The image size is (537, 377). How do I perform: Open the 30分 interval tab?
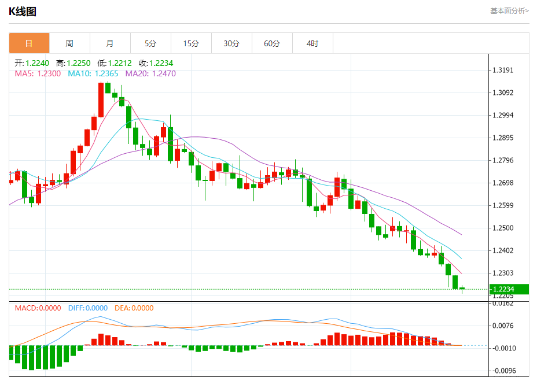coord(231,43)
